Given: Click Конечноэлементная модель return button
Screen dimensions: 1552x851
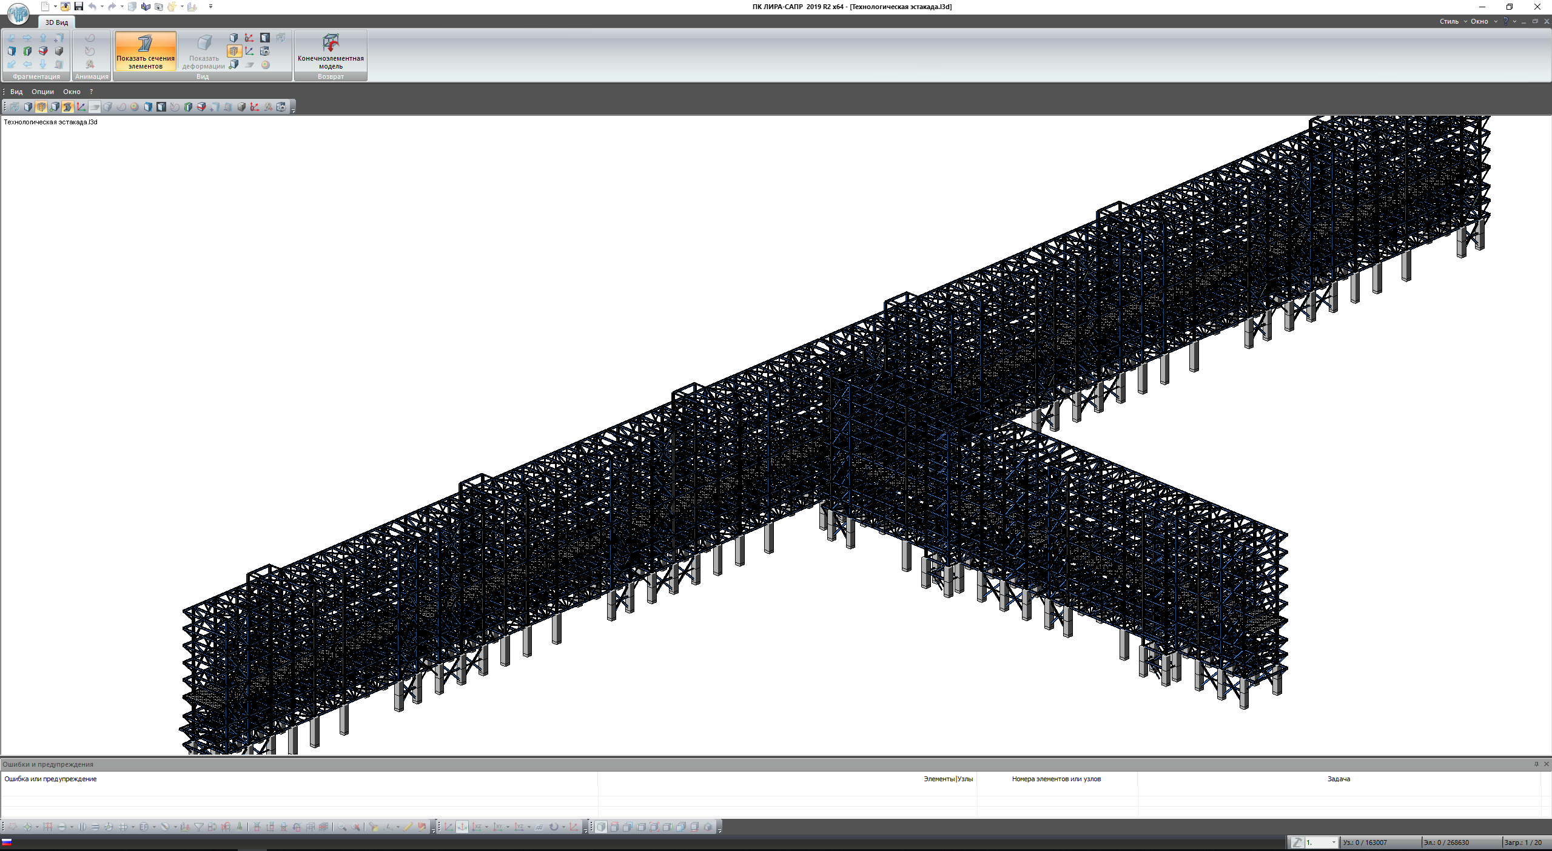Looking at the screenshot, I should click(331, 51).
